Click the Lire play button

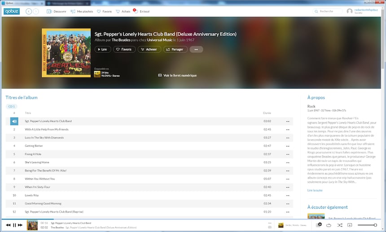tap(103, 49)
